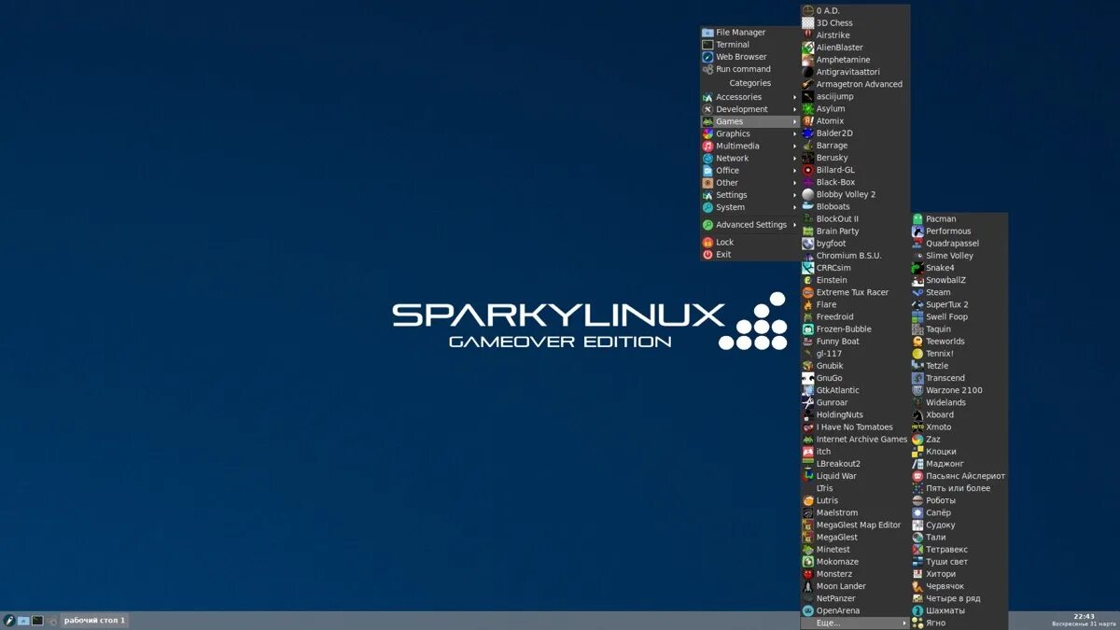This screenshot has width=1120, height=630.
Task: Expand the System category submenu
Action: point(750,207)
